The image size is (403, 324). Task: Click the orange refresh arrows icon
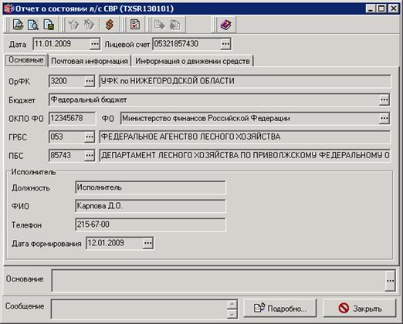110,25
